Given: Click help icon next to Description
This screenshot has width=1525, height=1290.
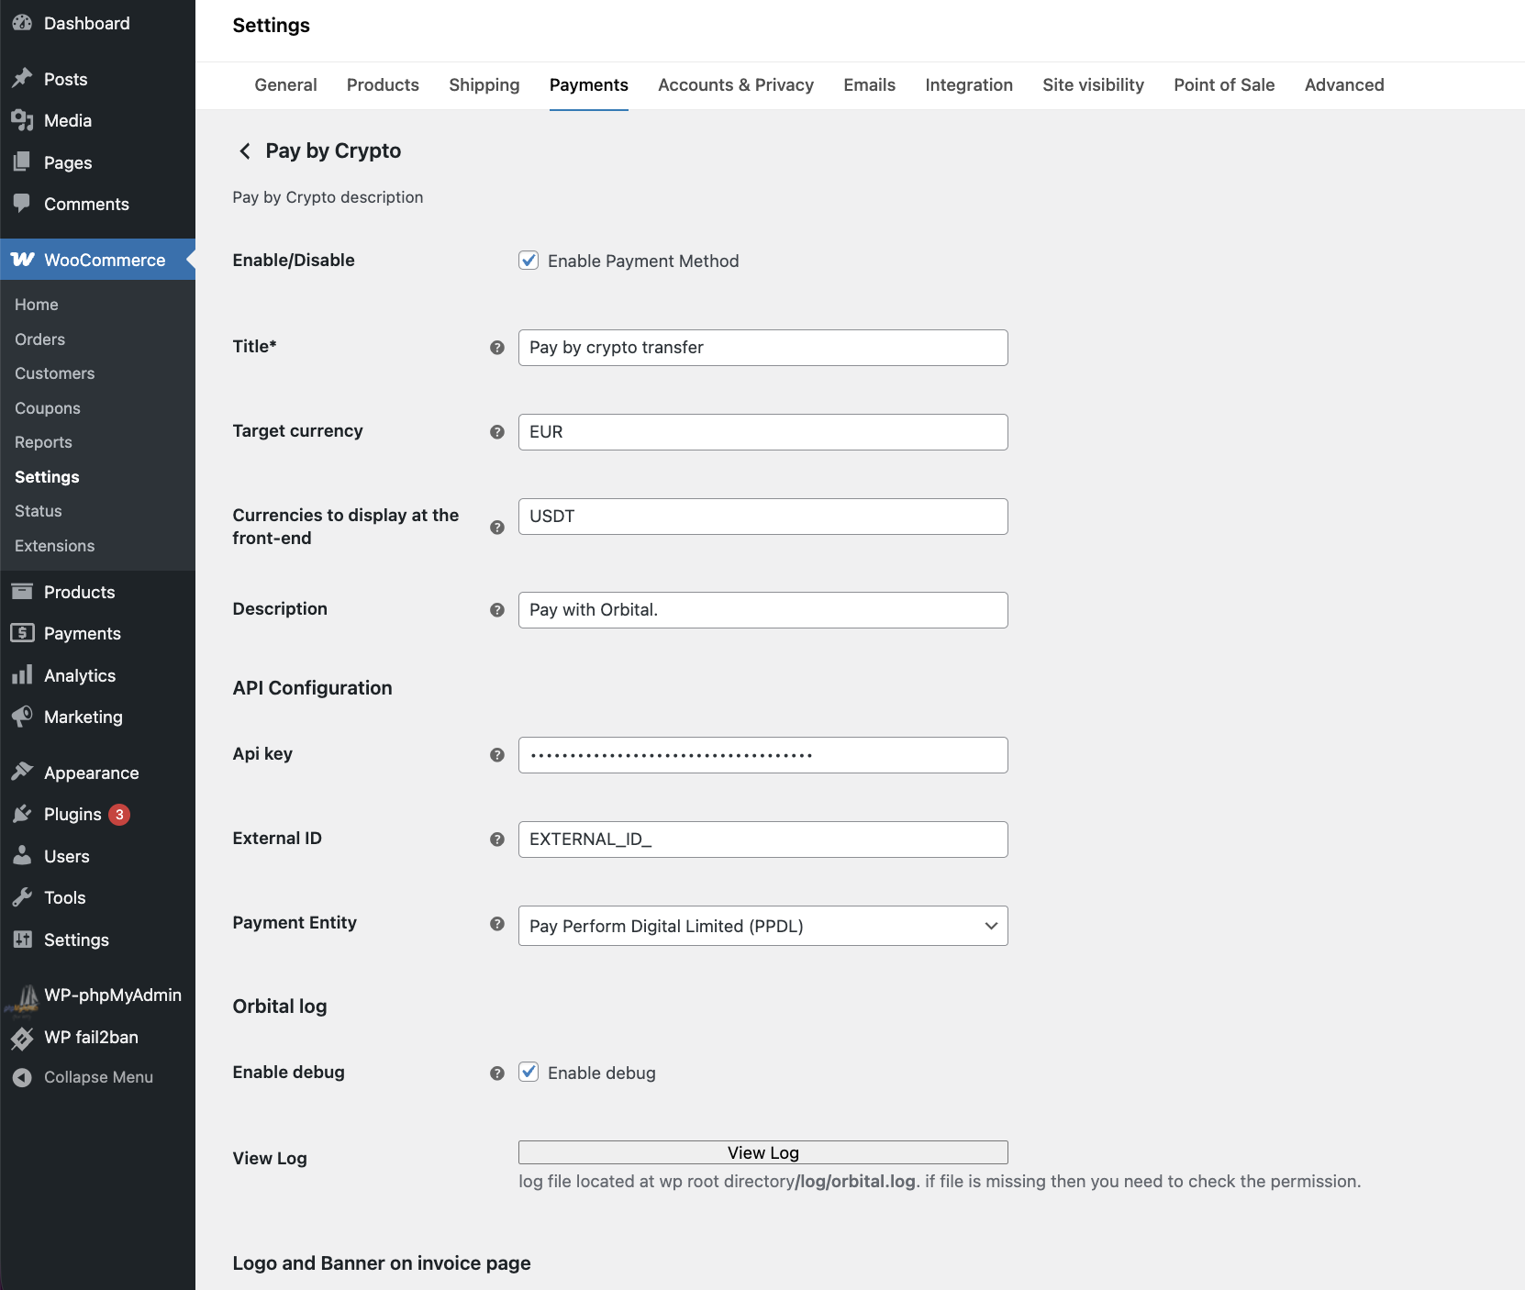Looking at the screenshot, I should tap(497, 610).
